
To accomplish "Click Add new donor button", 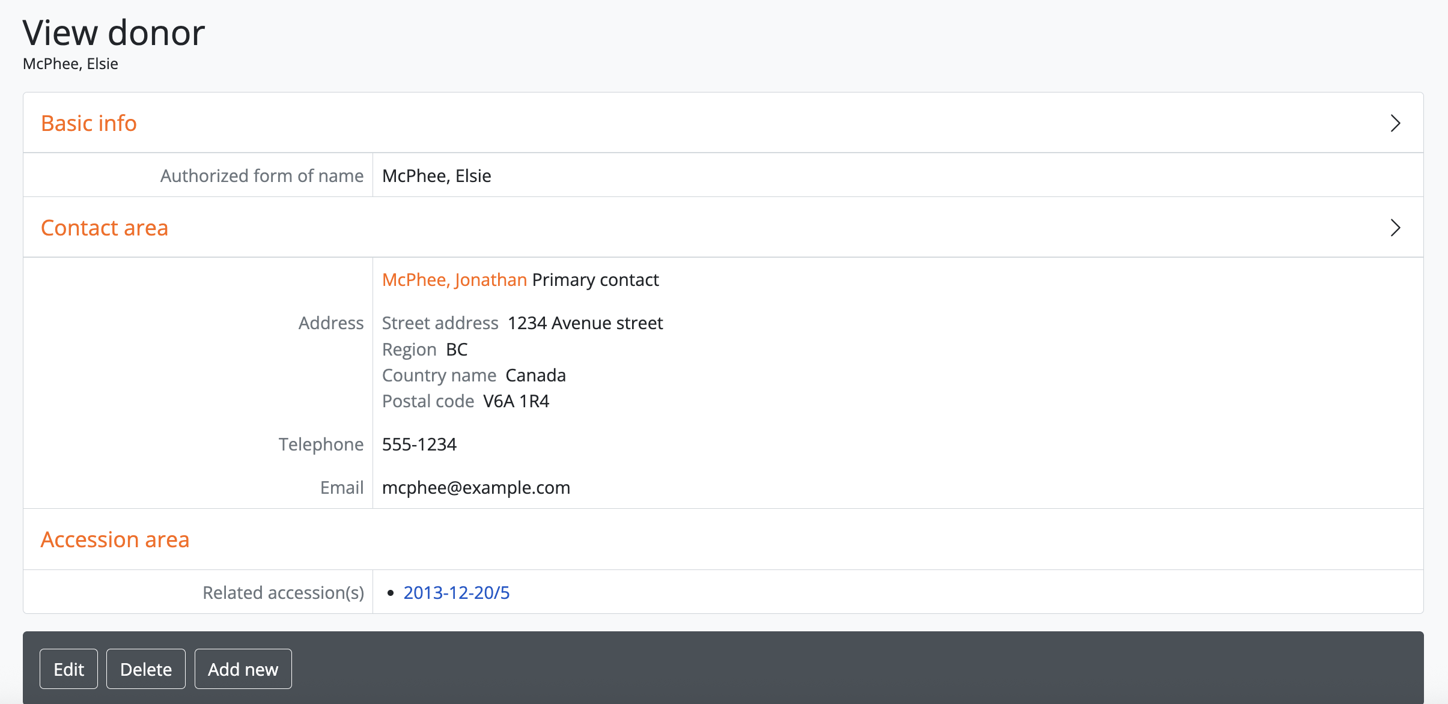I will coord(243,669).
